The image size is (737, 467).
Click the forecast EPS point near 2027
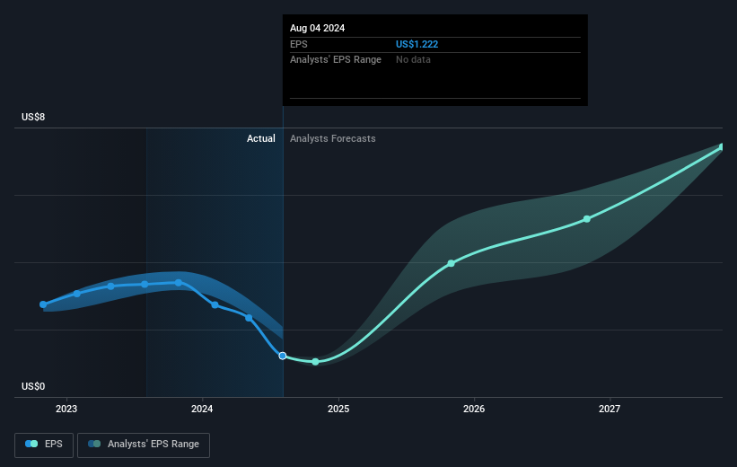coord(587,219)
